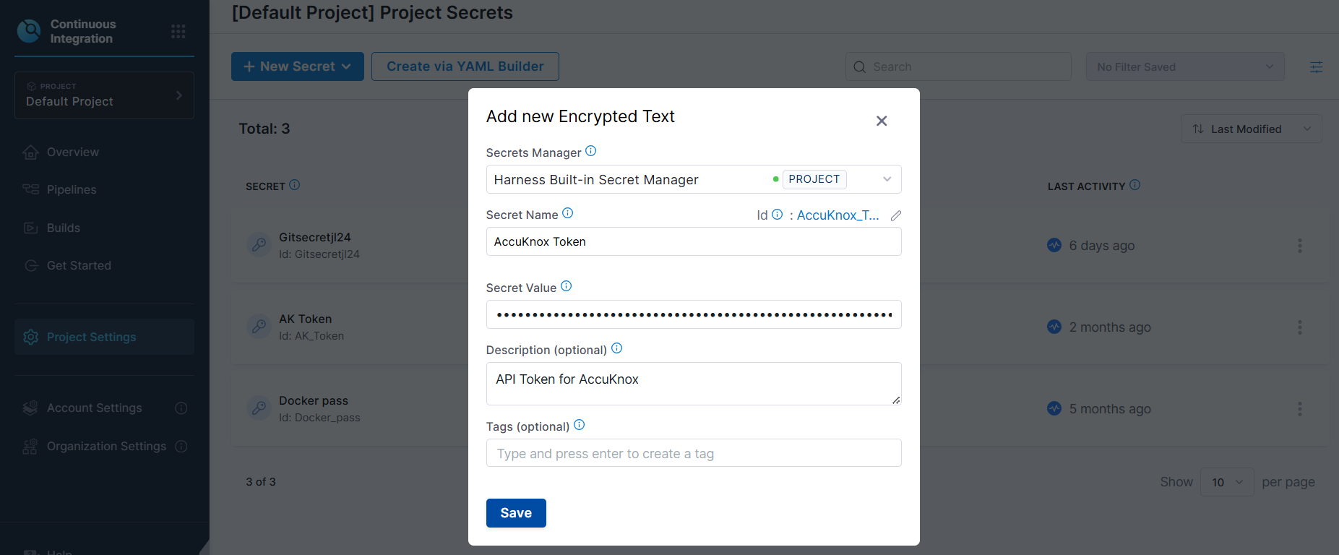Go to Project Settings in the sidebar
Viewport: 1339px width, 555px height.
[x=91, y=337]
